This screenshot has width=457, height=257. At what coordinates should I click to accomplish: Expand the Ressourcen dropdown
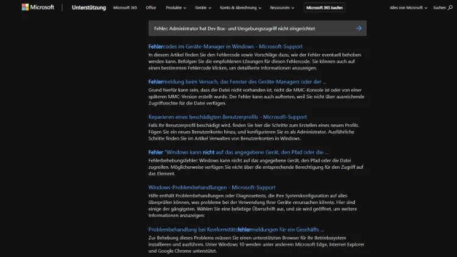(282, 7)
